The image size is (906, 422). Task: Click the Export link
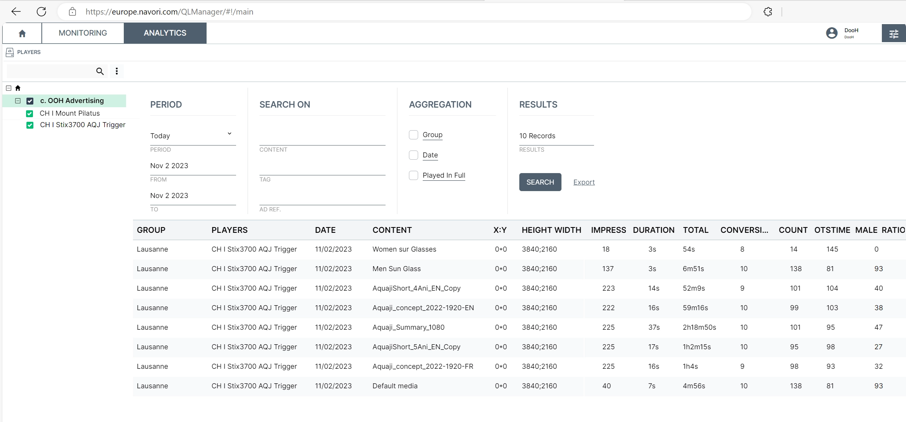click(584, 182)
